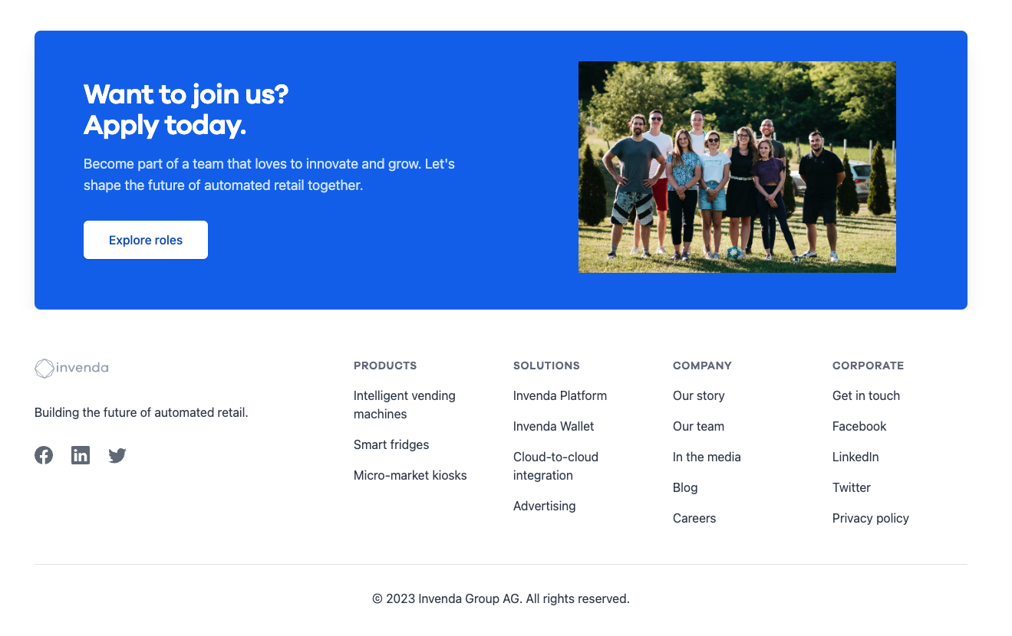Click the Invenda logo in footer
The width and height of the screenshot is (1012, 636).
(71, 368)
